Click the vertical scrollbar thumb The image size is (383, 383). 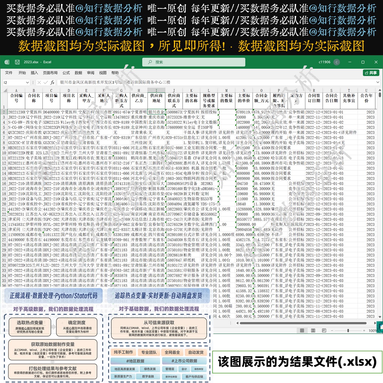point(380,95)
